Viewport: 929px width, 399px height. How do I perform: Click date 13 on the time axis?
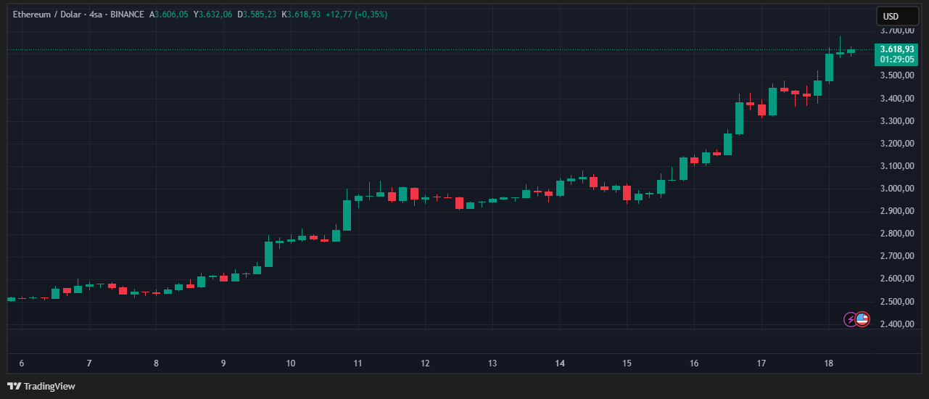coord(492,363)
